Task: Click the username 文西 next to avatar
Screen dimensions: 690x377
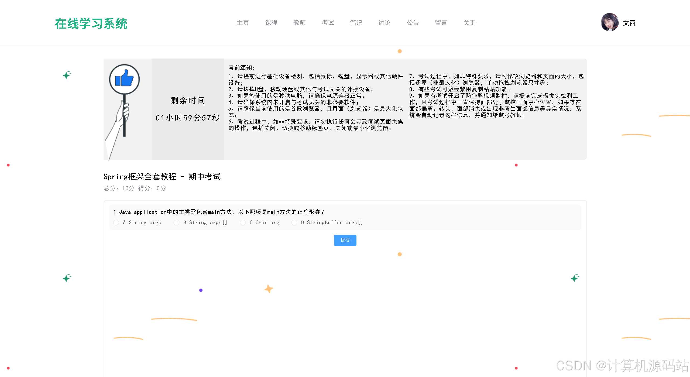Action: [x=629, y=23]
